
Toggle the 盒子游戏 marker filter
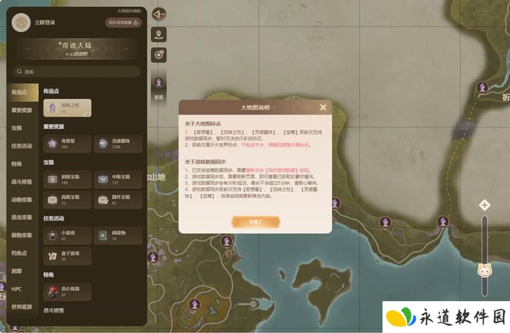click(68, 256)
